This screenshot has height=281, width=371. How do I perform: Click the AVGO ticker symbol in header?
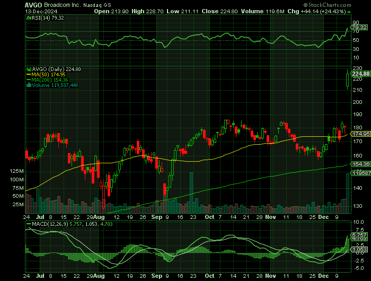click(x=33, y=5)
